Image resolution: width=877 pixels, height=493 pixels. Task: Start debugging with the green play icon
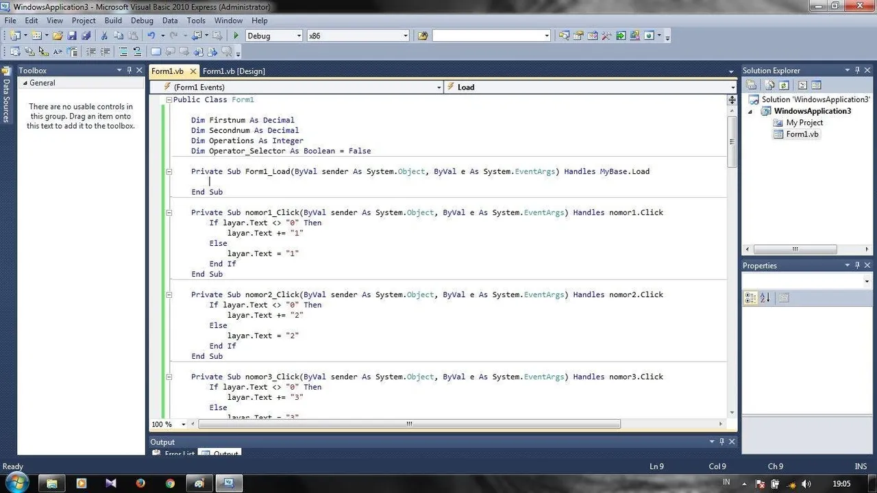tap(236, 36)
